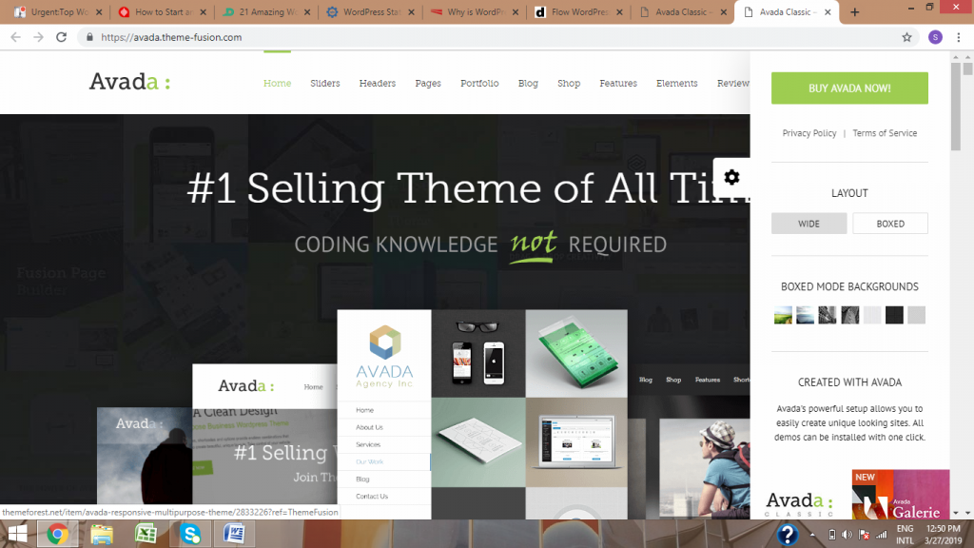
Task: Go back using the browser back arrow
Action: 15,37
